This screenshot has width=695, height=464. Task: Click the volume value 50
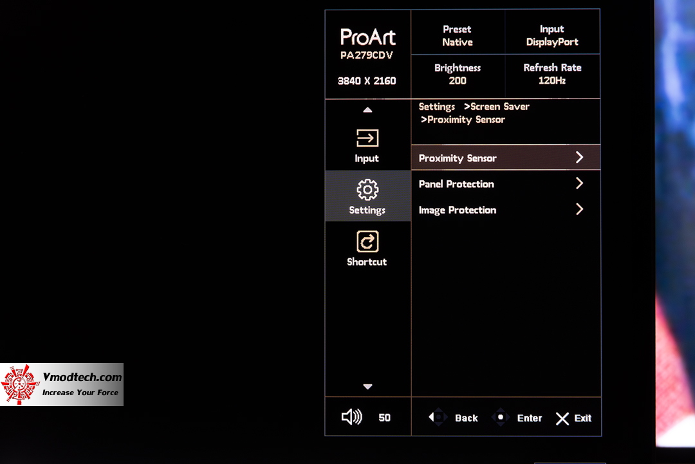pos(384,418)
